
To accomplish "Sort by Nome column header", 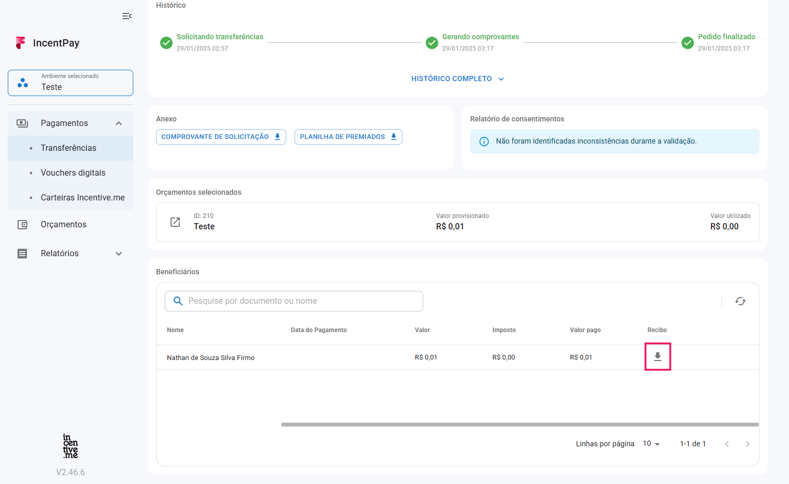I will click(x=175, y=330).
